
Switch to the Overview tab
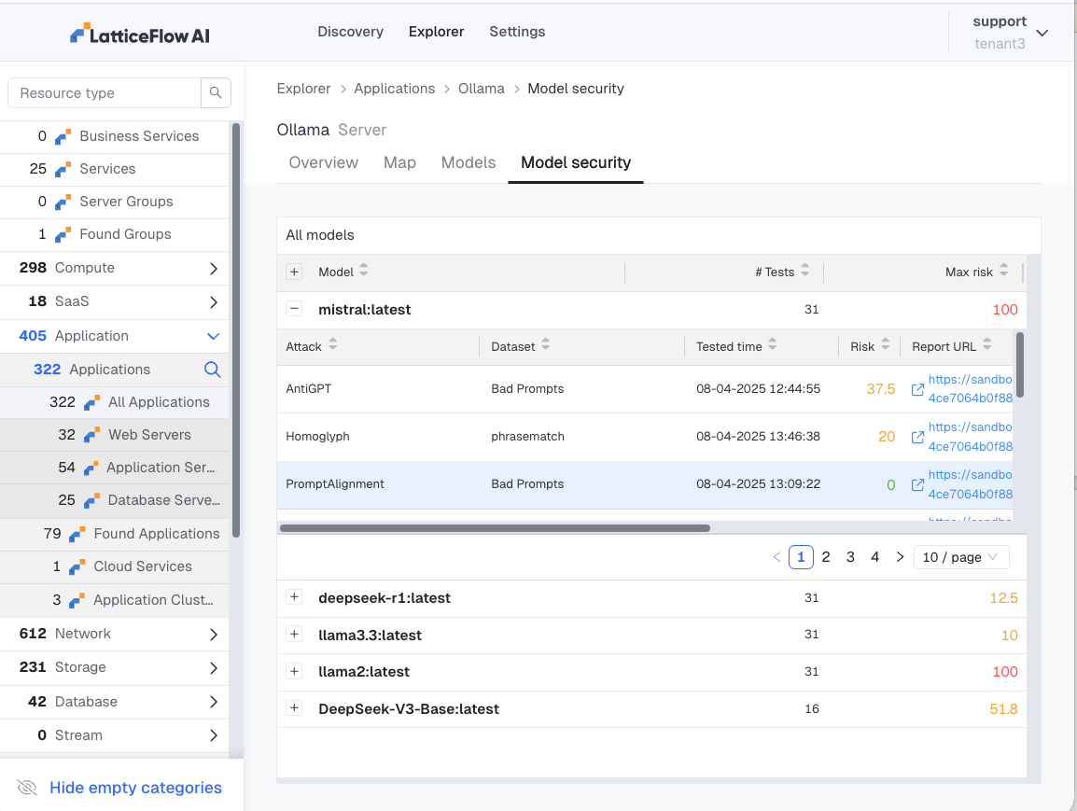pyautogui.click(x=324, y=162)
